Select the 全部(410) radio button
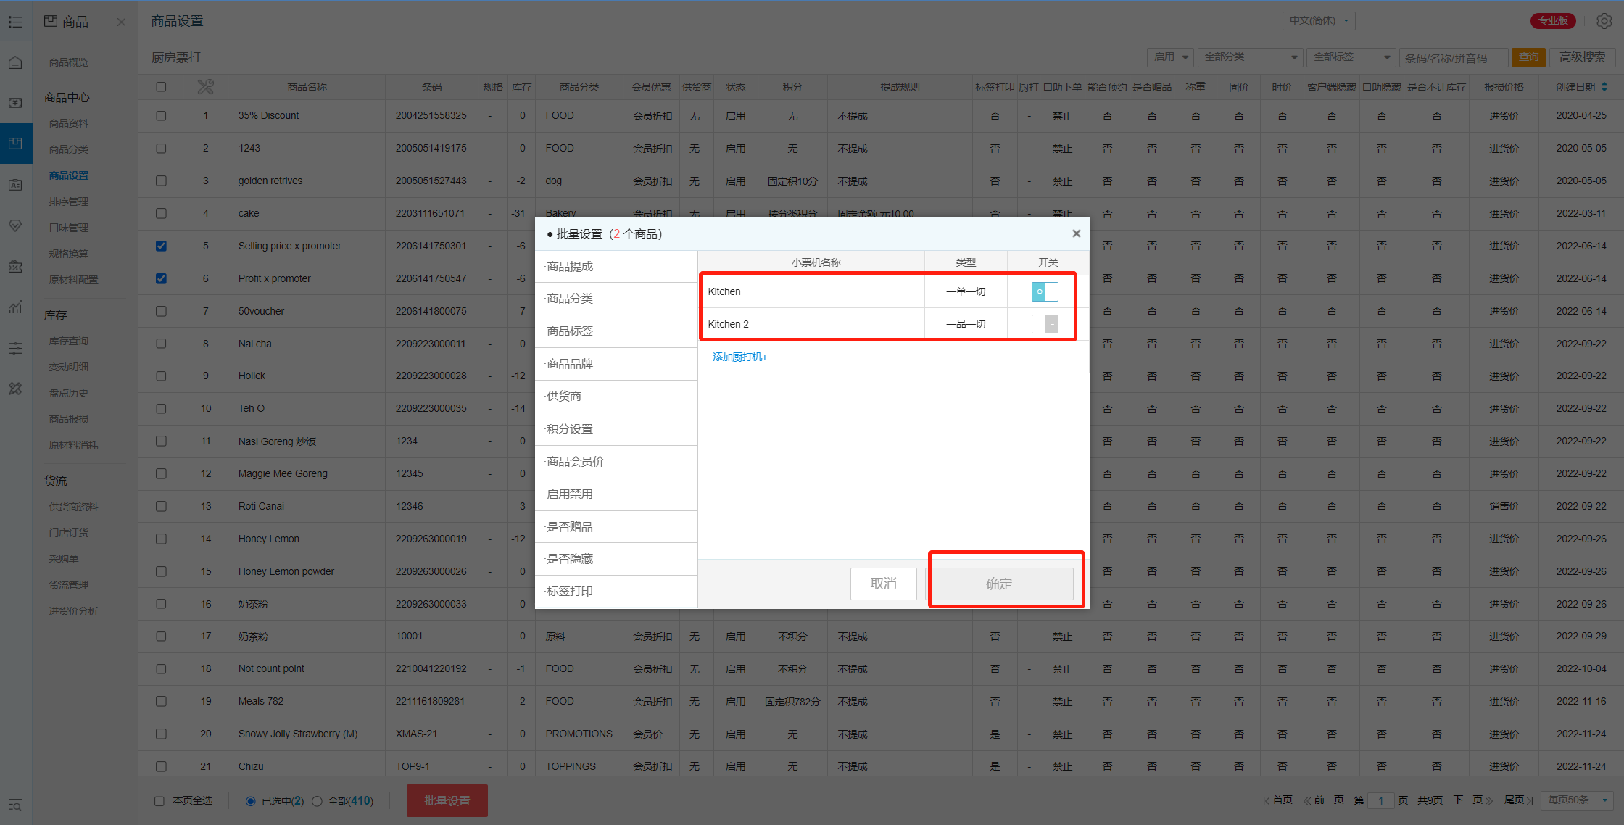 [x=317, y=801]
